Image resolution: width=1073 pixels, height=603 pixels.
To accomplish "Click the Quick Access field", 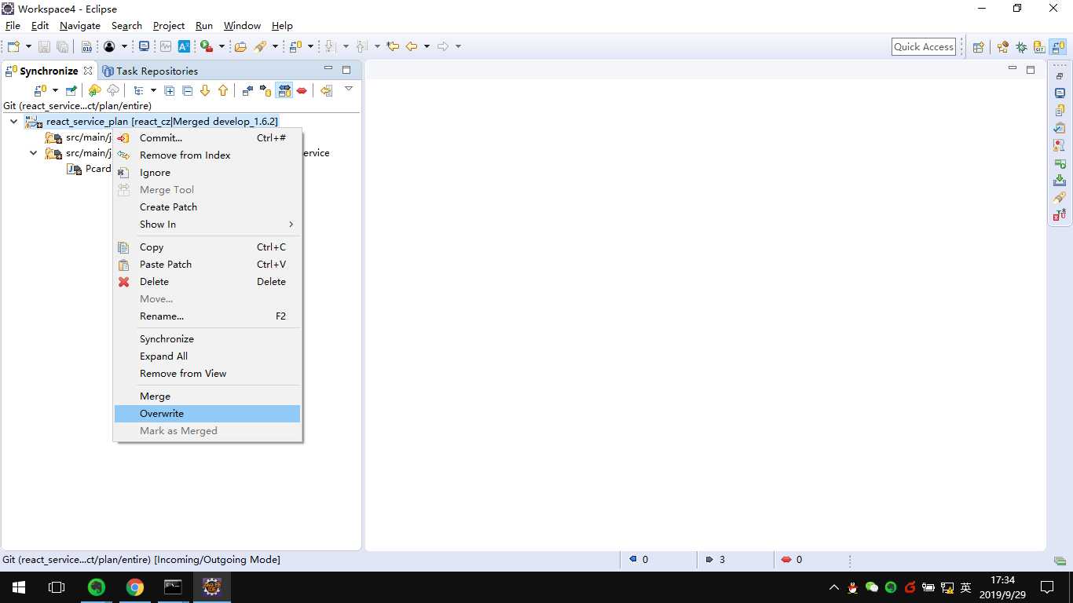I will pyautogui.click(x=924, y=46).
